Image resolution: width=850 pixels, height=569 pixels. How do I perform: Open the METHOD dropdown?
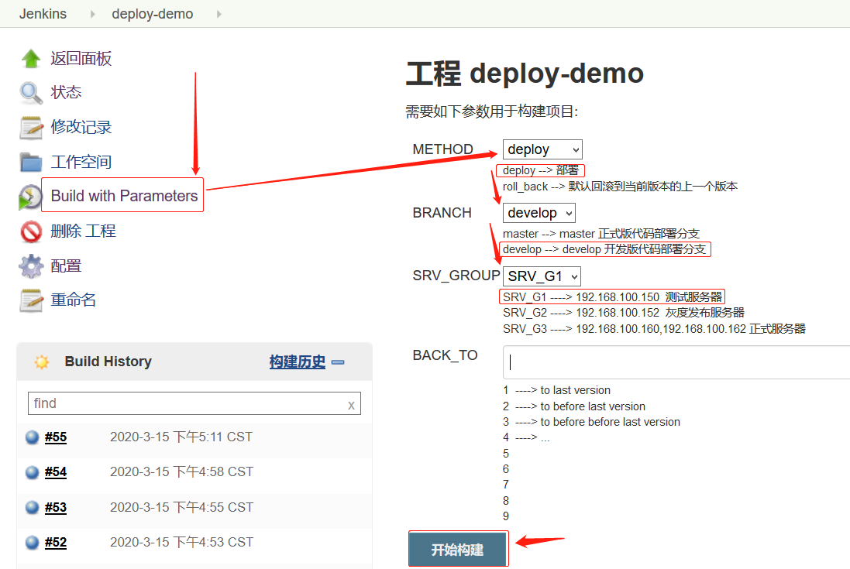click(542, 149)
